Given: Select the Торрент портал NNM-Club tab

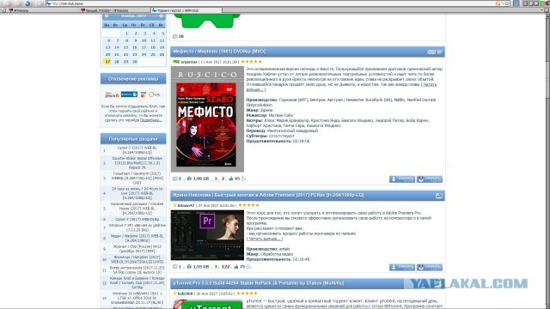Looking at the screenshot, I should 186,10.
